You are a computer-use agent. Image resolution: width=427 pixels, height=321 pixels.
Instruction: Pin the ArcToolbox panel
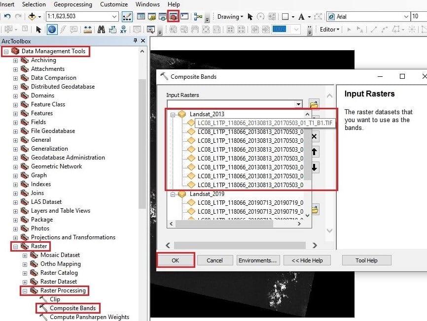(135, 41)
